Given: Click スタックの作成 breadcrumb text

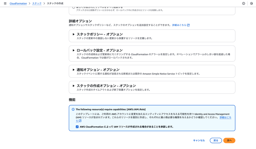Looking at the screenshot, I should (x=55, y=4).
